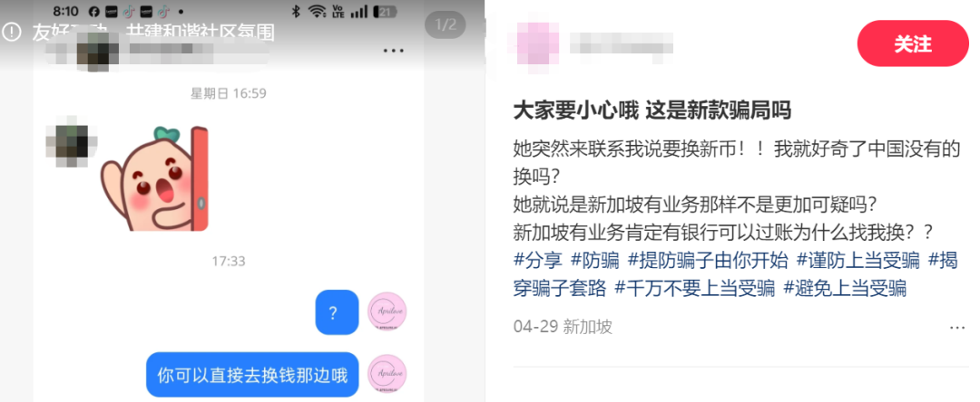
Task: Open three-dot menu beside 04-29 新加坡
Action: point(957,327)
